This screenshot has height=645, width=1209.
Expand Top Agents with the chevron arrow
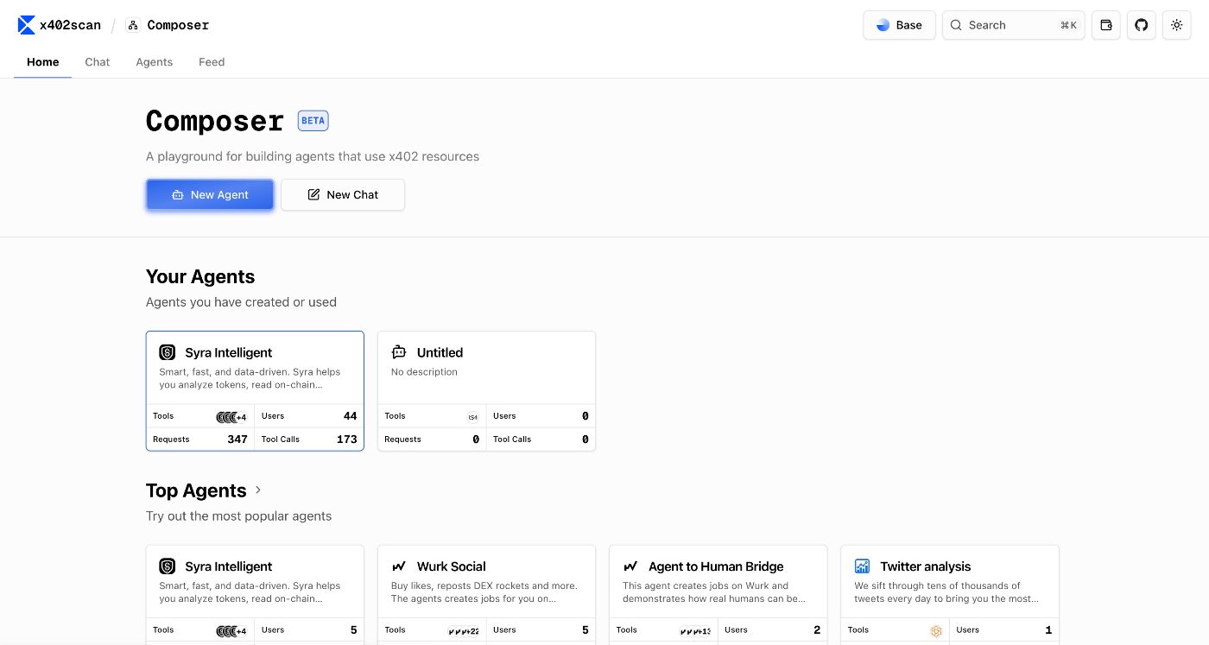click(257, 490)
